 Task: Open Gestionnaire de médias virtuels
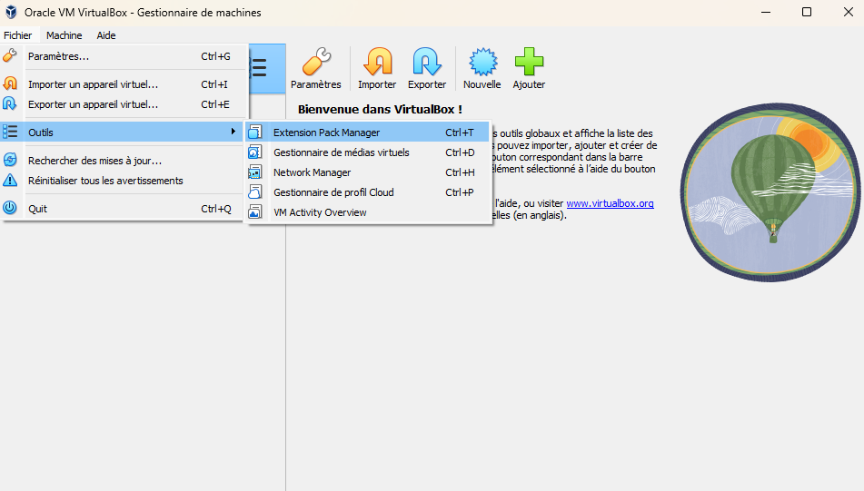(x=341, y=152)
